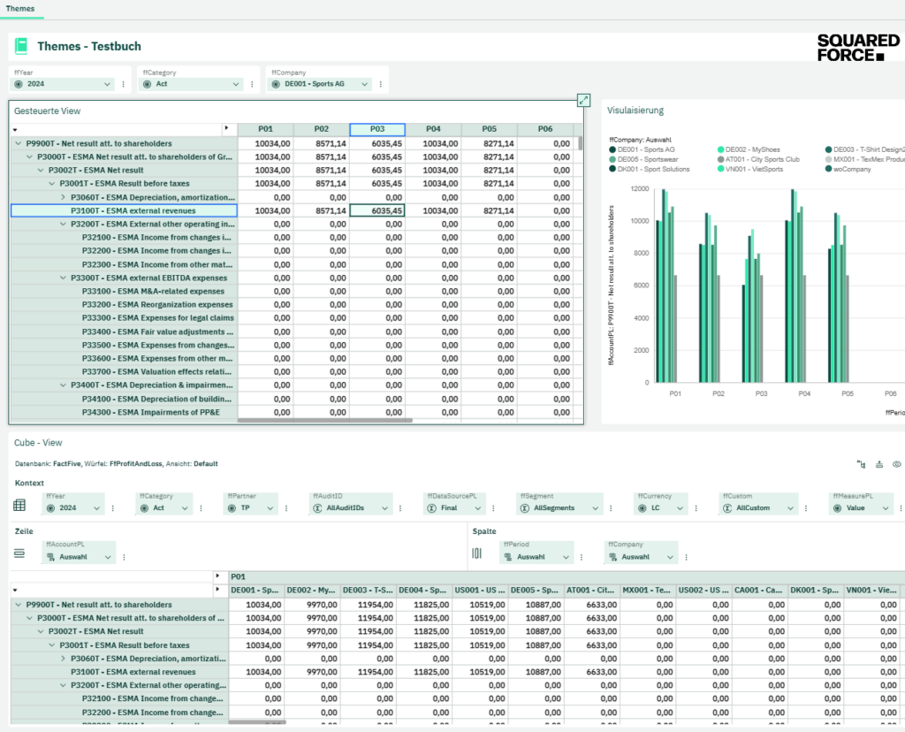Expand Gesteuerte View with the fullscreen arrows icon
Image resolution: width=905 pixels, height=732 pixels.
(583, 101)
